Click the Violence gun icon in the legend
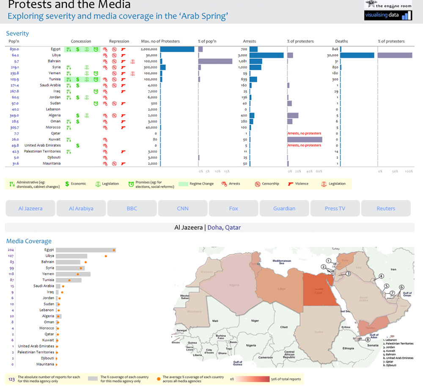This screenshot has height=392, width=423. tap(291, 184)
